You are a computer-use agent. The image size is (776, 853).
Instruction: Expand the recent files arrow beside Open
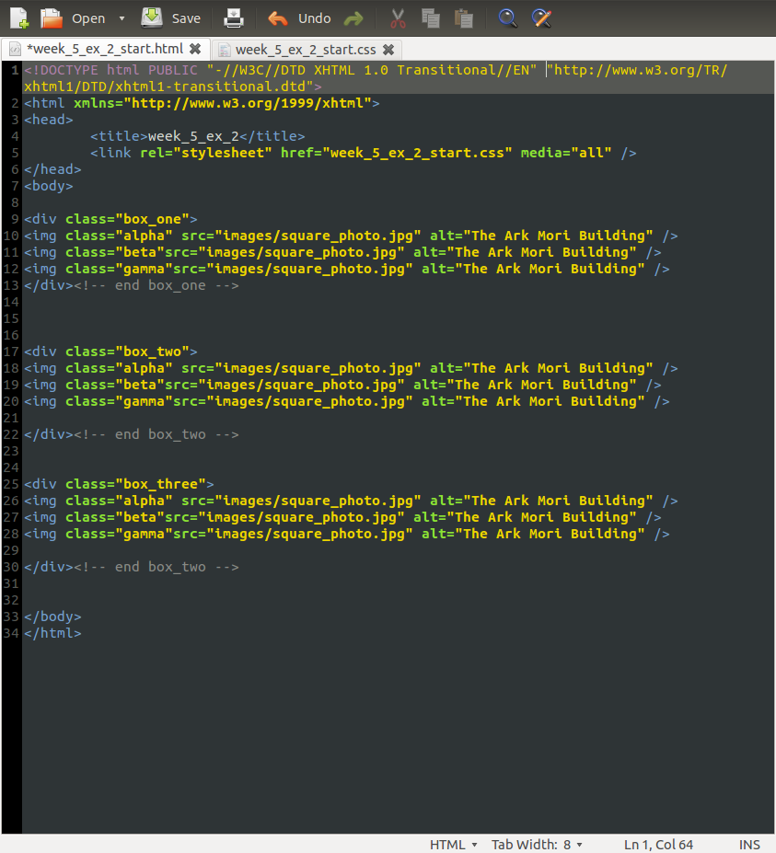(x=122, y=18)
